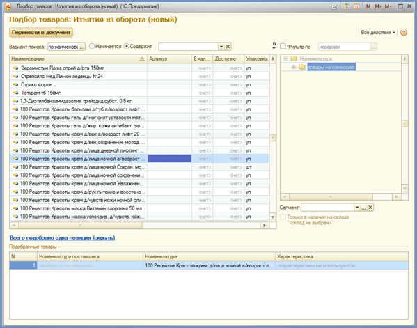Click scroll-right arrow of product list
Image resolution: width=417 pixels, height=328 pixels.
pyautogui.click(x=265, y=226)
